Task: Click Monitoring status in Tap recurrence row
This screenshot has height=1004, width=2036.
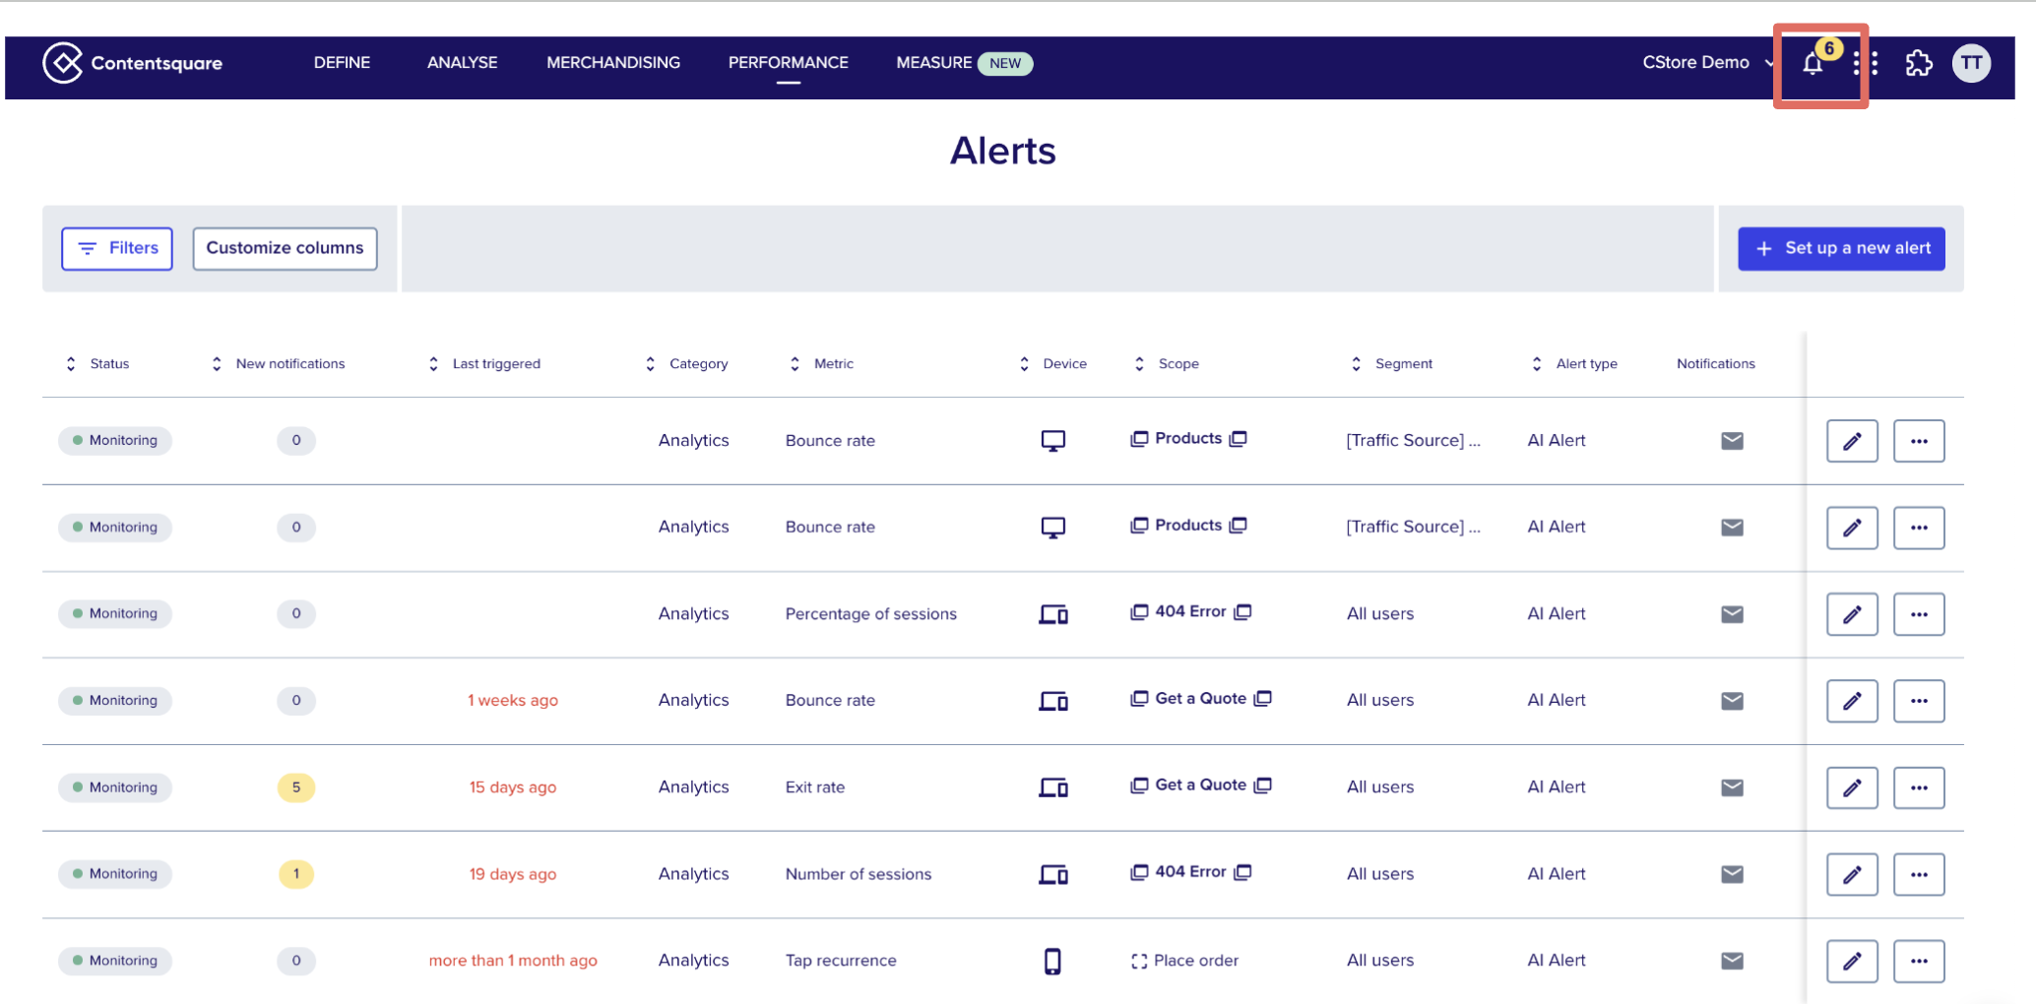Action: point(115,961)
